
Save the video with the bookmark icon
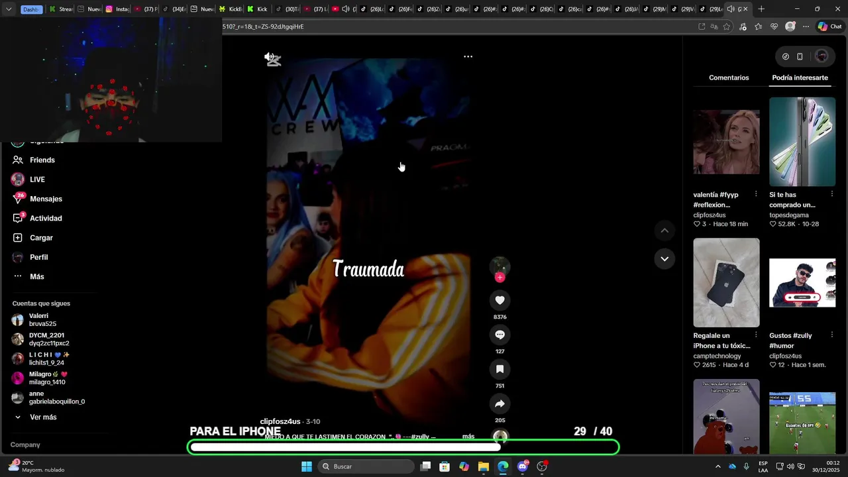click(x=500, y=369)
